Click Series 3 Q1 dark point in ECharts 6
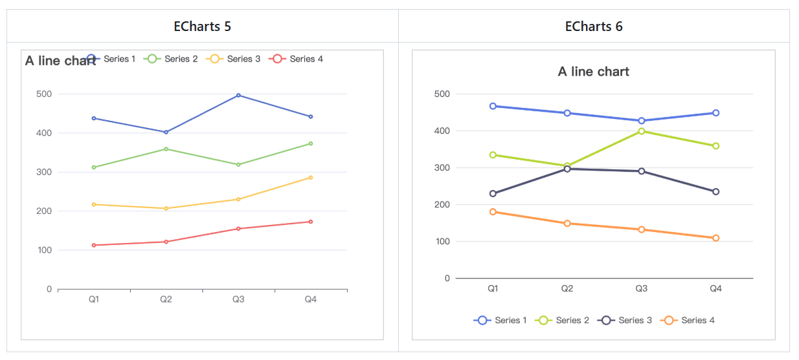The height and width of the screenshot is (360, 799). (x=493, y=193)
